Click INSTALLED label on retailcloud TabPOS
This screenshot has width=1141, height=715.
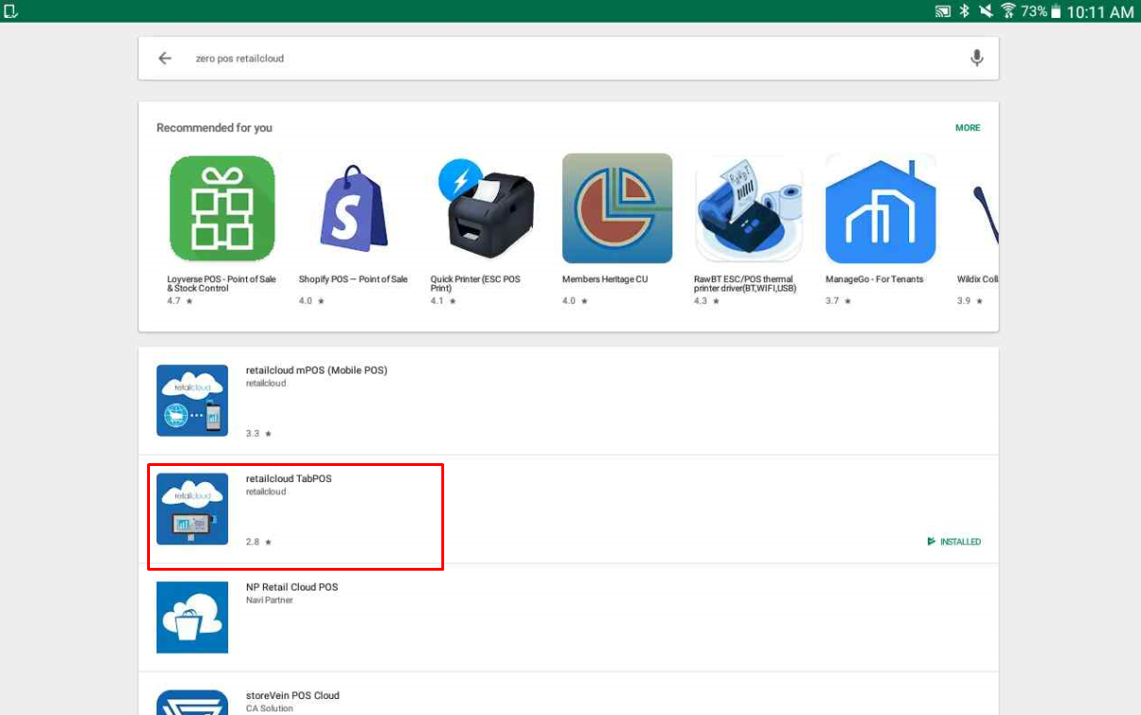954,542
